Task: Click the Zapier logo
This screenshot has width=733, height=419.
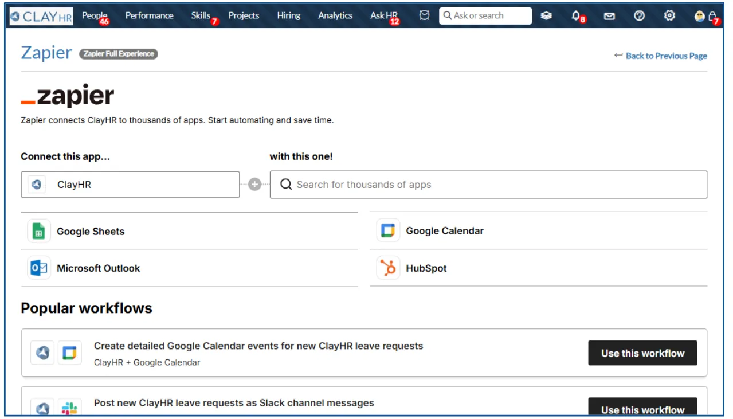Action: (67, 96)
